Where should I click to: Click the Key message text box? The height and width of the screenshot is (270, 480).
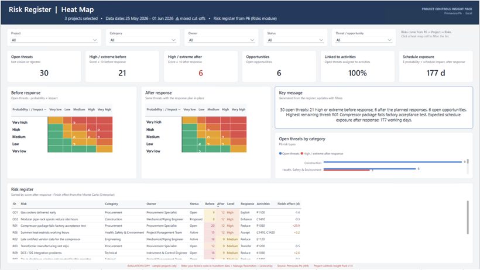pyautogui.click(x=373, y=108)
